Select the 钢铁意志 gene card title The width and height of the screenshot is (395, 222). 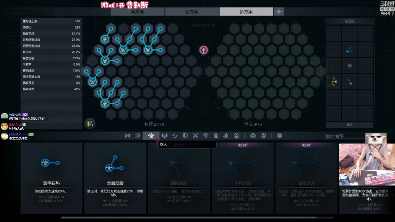[x=179, y=183]
